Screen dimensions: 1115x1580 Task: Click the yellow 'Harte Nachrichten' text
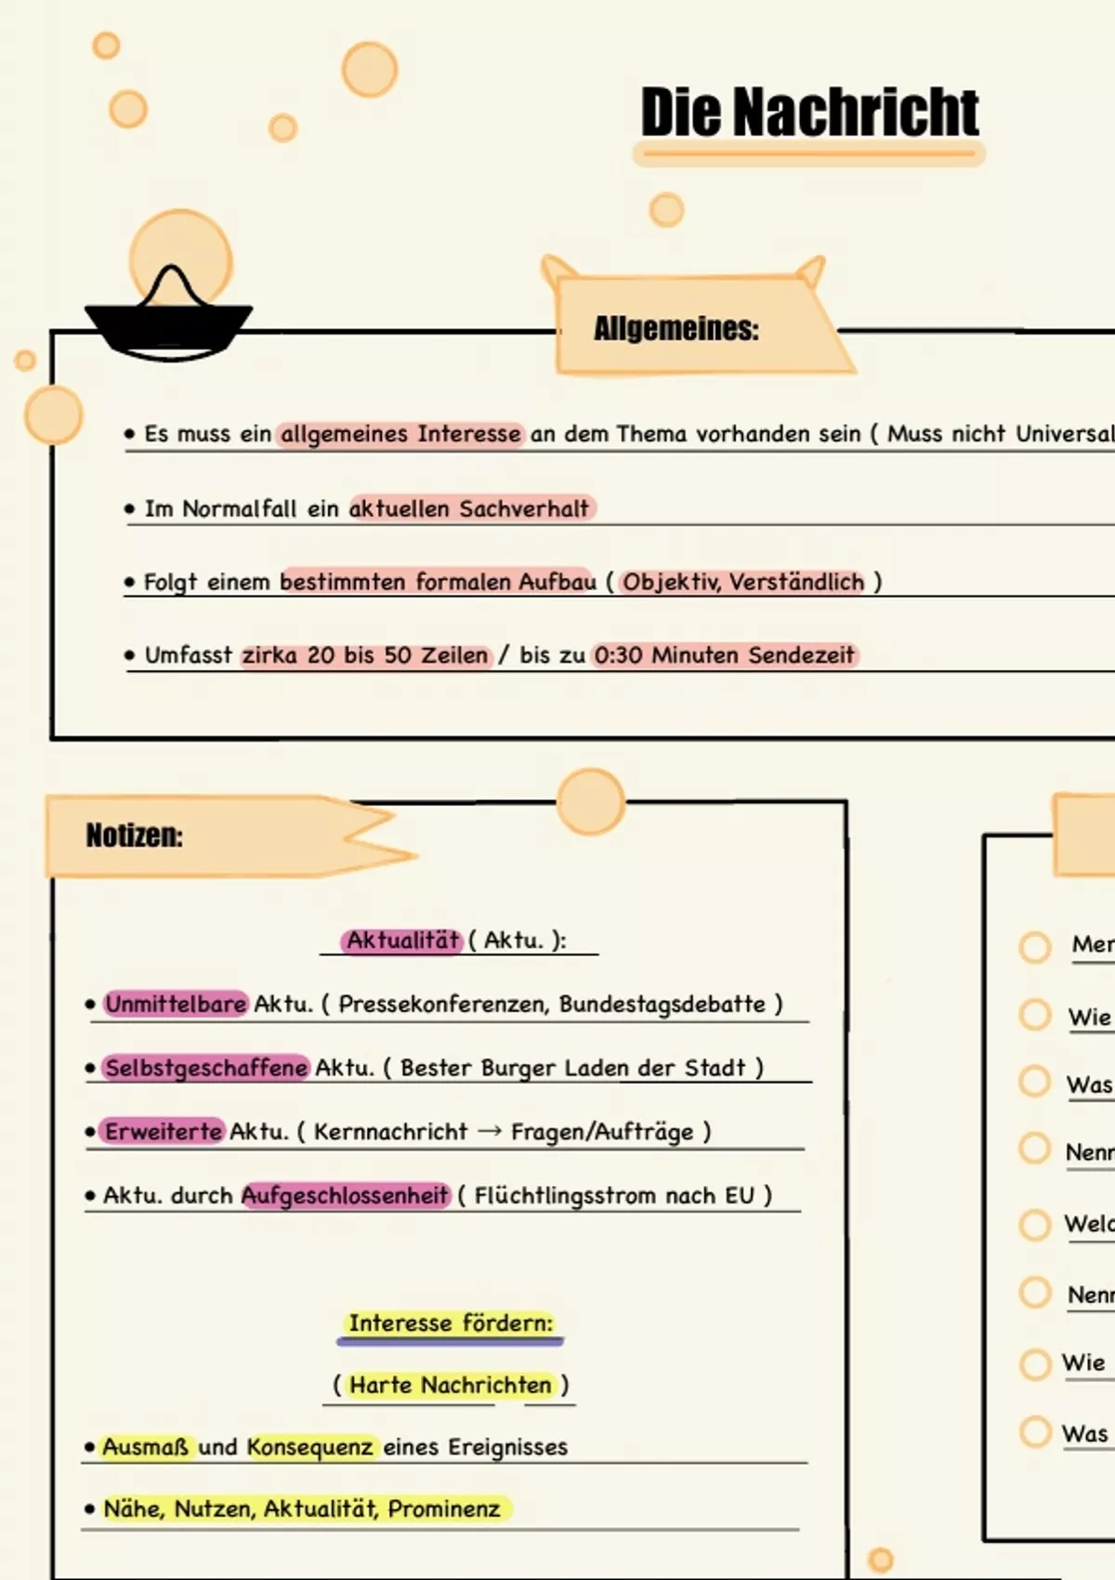451,1386
